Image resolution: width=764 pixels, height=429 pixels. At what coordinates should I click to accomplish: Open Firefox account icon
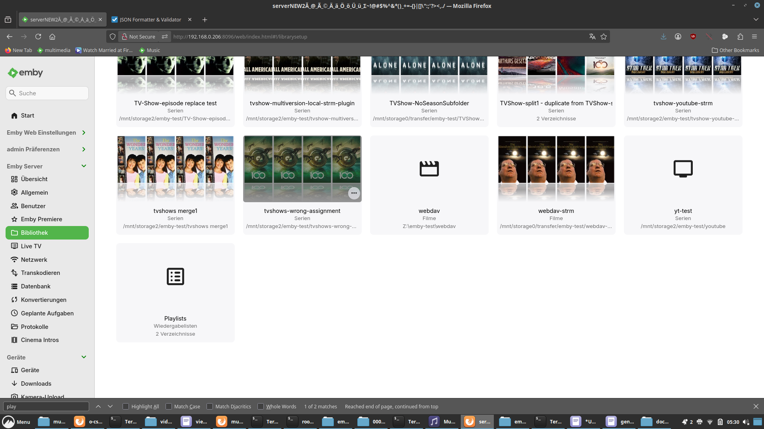tap(678, 37)
